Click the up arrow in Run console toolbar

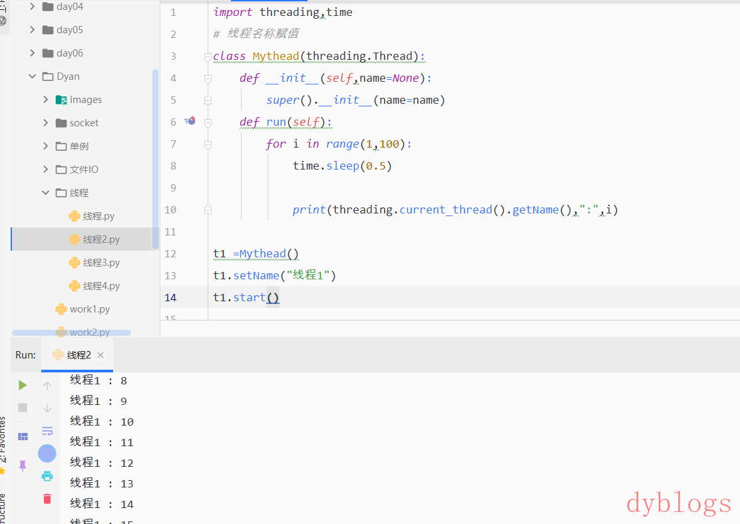tap(47, 386)
